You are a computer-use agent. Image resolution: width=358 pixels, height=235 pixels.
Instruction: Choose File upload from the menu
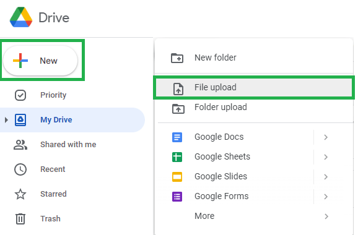click(x=254, y=88)
